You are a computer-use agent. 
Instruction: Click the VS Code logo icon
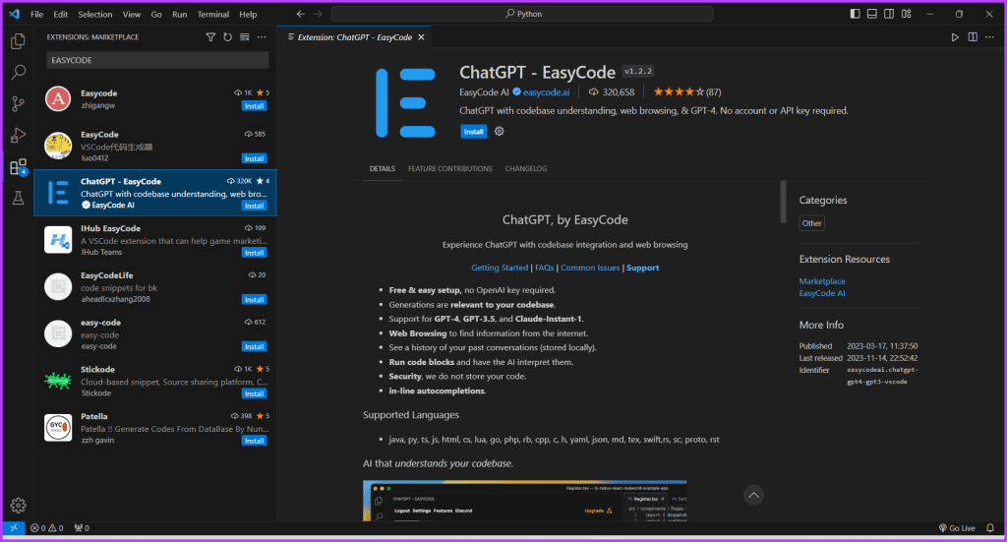pos(14,14)
